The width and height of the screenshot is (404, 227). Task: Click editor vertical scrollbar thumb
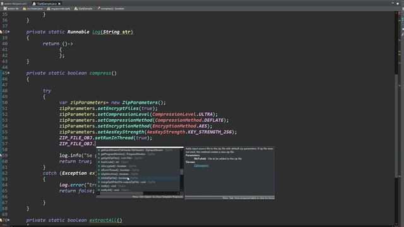[396, 126]
